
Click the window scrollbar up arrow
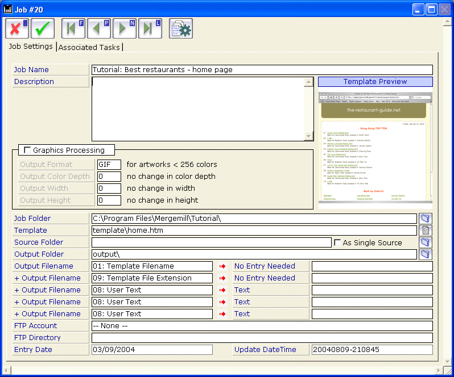tap(448, 22)
